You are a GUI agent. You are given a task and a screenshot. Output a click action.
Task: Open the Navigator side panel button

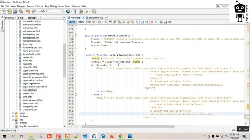tap(2, 26)
